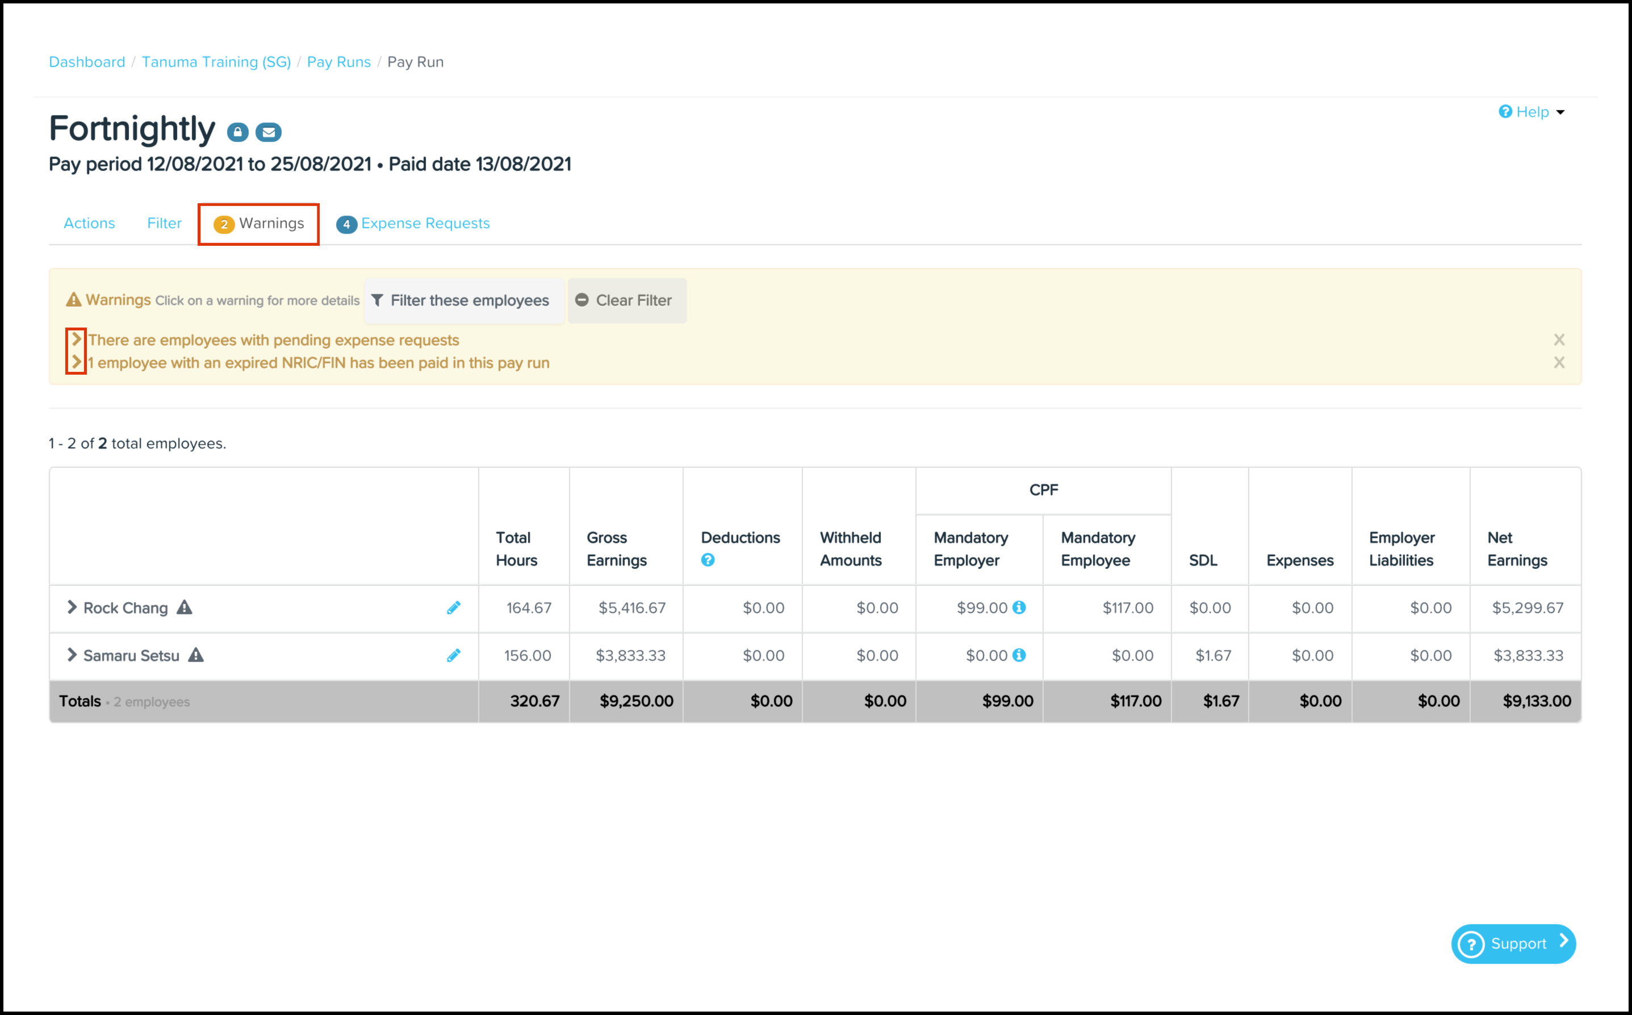Screen dimensions: 1632x1015
Task: Expand Rock Chang's pay run row
Action: 72,607
